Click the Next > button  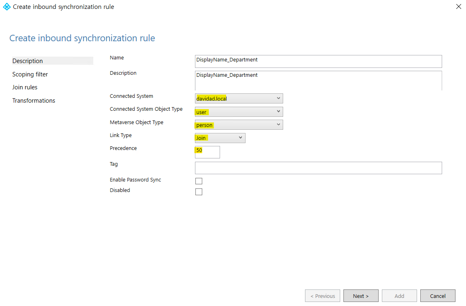(361, 296)
